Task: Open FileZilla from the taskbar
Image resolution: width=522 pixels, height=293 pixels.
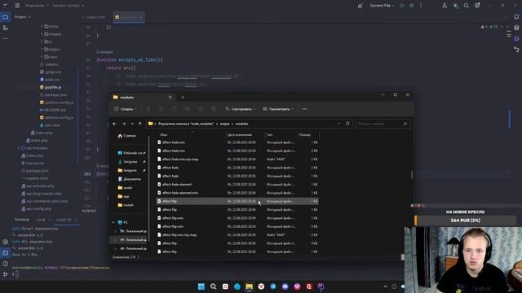Action: 309,286
